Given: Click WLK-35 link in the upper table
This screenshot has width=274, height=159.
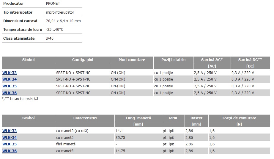Looking at the screenshot, I should 10,86.
